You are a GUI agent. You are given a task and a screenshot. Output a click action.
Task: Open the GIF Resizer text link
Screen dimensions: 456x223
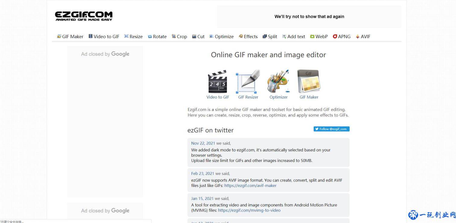[248, 97]
